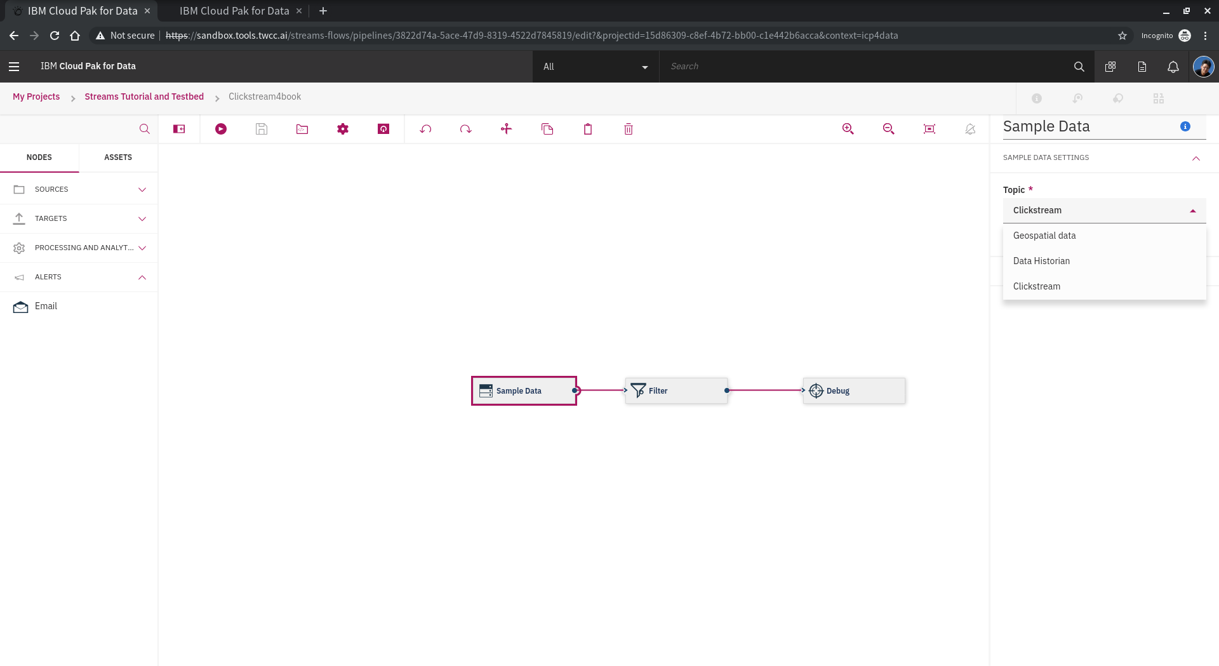Expand the SOURCES category
The image size is (1219, 666).
coord(79,189)
